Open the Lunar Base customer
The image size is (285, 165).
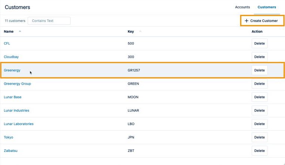click(13, 97)
